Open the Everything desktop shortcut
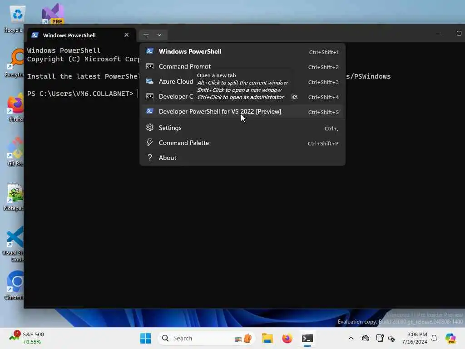Image resolution: width=465 pixels, height=349 pixels. (x=14, y=63)
